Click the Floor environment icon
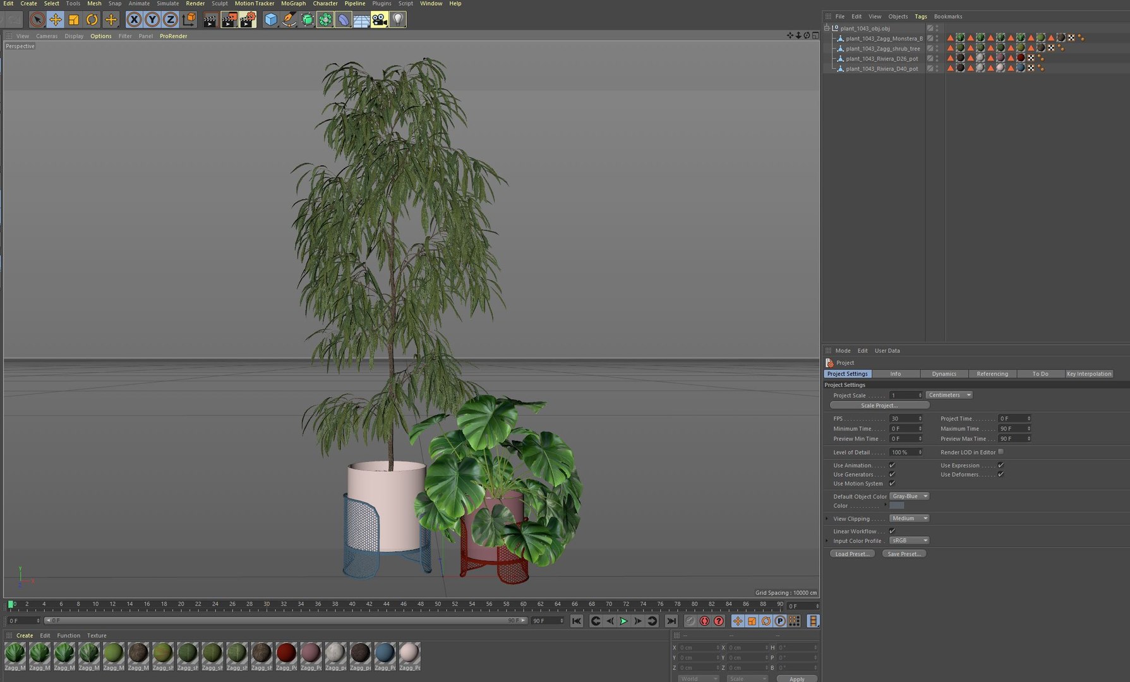Screen dimensions: 1130x682 click(x=361, y=20)
